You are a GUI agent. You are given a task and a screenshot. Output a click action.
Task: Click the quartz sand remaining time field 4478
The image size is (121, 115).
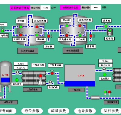point(46,8)
